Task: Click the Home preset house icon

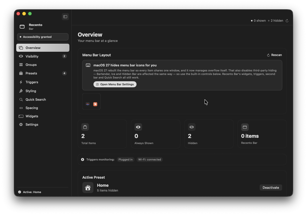Action: click(x=88, y=187)
